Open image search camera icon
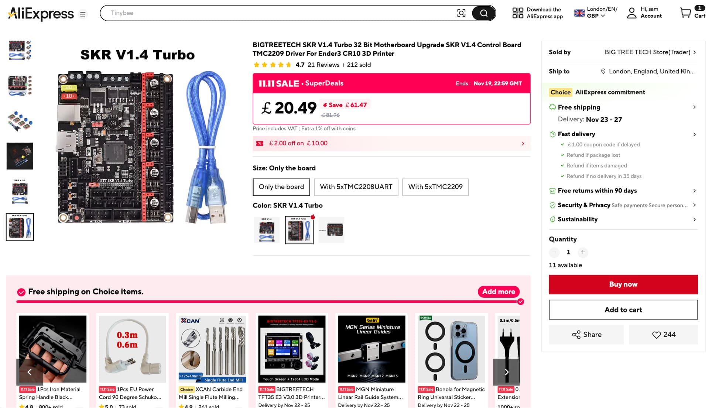The width and height of the screenshot is (709, 408). (461, 13)
